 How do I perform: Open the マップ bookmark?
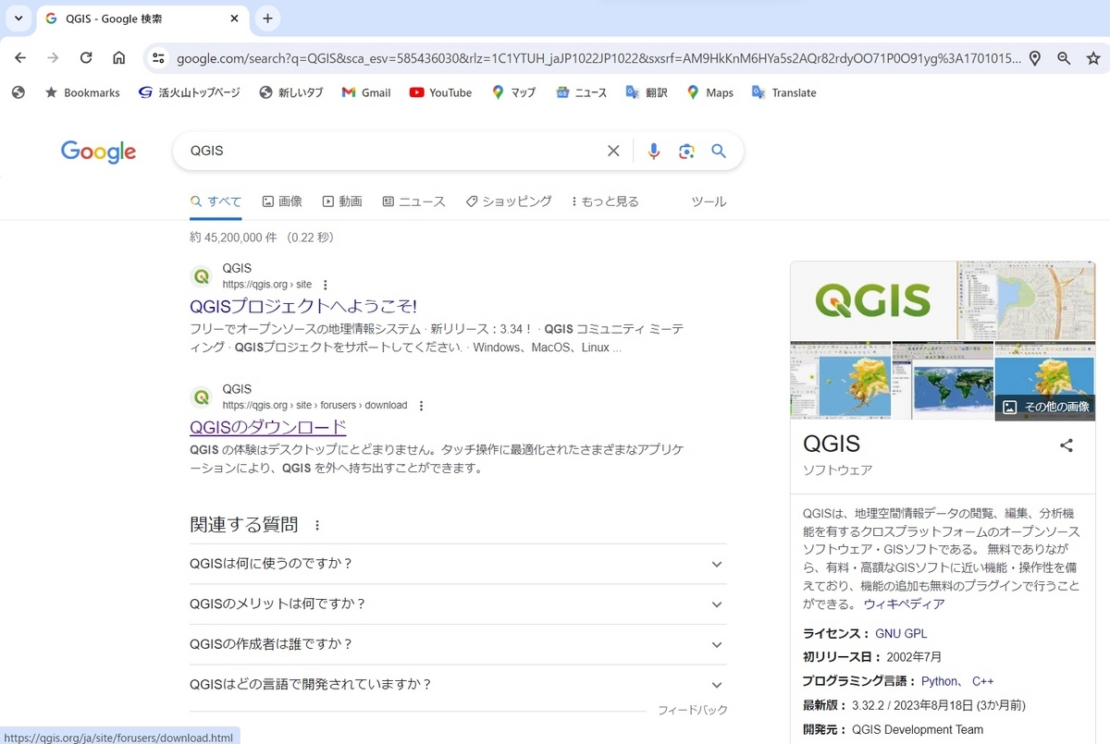pyautogui.click(x=513, y=92)
